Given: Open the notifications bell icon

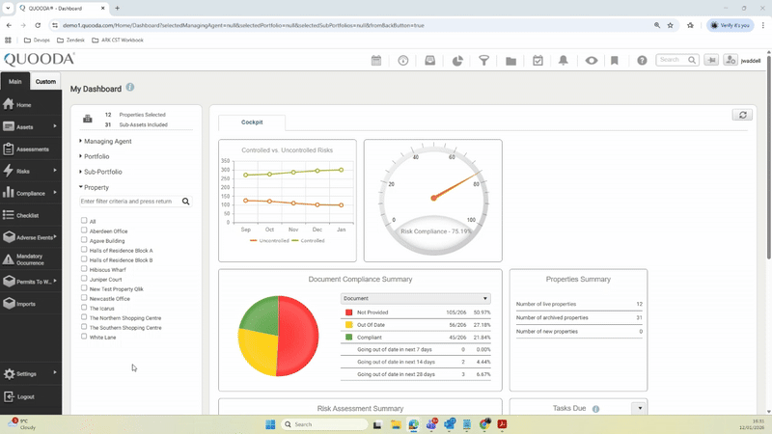Looking at the screenshot, I should (564, 61).
